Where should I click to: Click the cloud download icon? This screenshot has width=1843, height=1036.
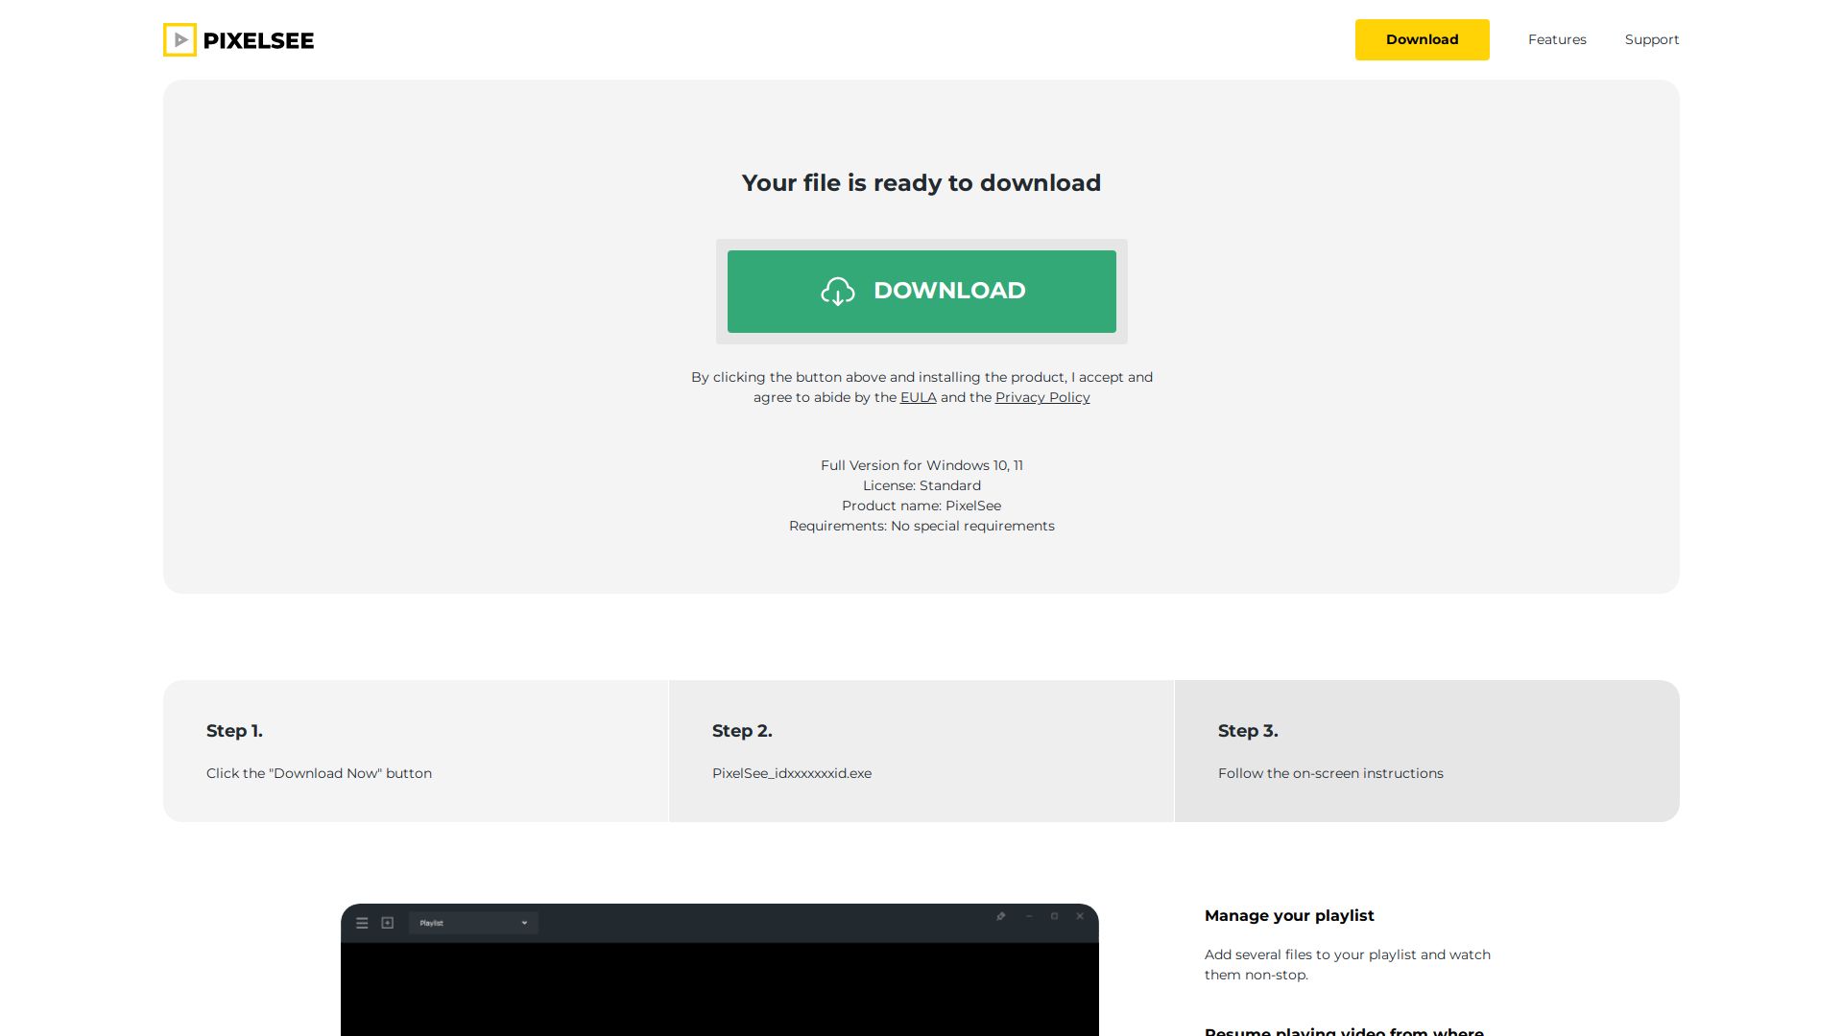point(838,291)
